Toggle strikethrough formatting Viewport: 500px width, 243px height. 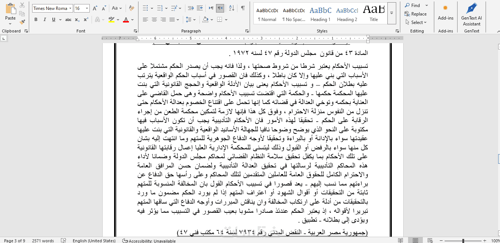click(x=68, y=20)
